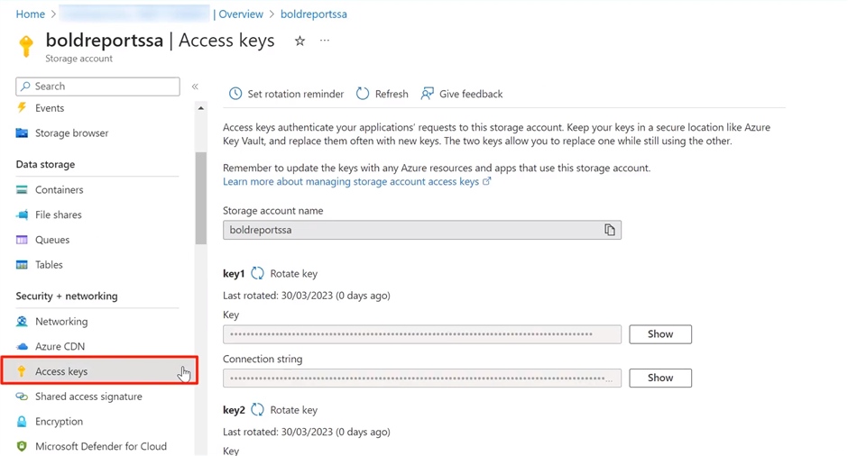Click the key1 rotate arrows icon
Screen dimensions: 848x456
(x=257, y=273)
